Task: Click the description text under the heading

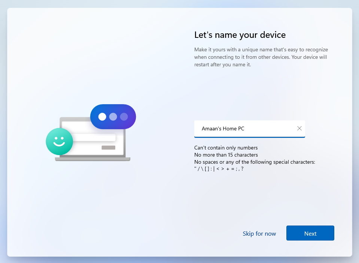Action: tap(261, 57)
